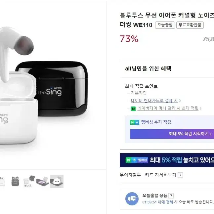This screenshot has height=214, width=214.
Task: Click the 무료교환반품 tag badge
Action: coord(190,25)
